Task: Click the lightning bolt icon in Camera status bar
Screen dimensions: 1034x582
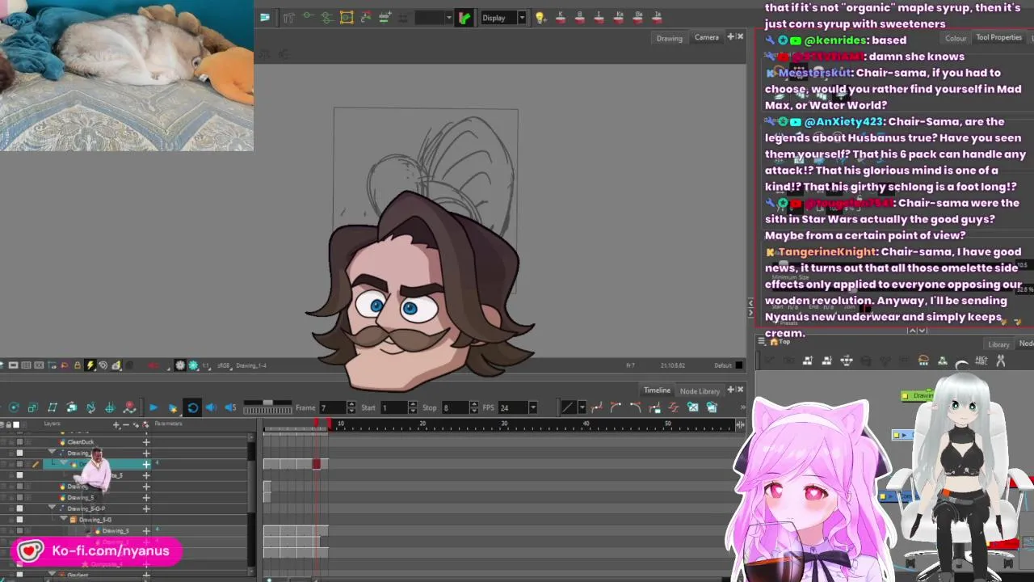Action: (90, 365)
